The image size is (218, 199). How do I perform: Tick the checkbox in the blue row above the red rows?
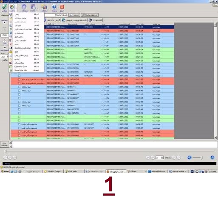[x=19, y=76]
